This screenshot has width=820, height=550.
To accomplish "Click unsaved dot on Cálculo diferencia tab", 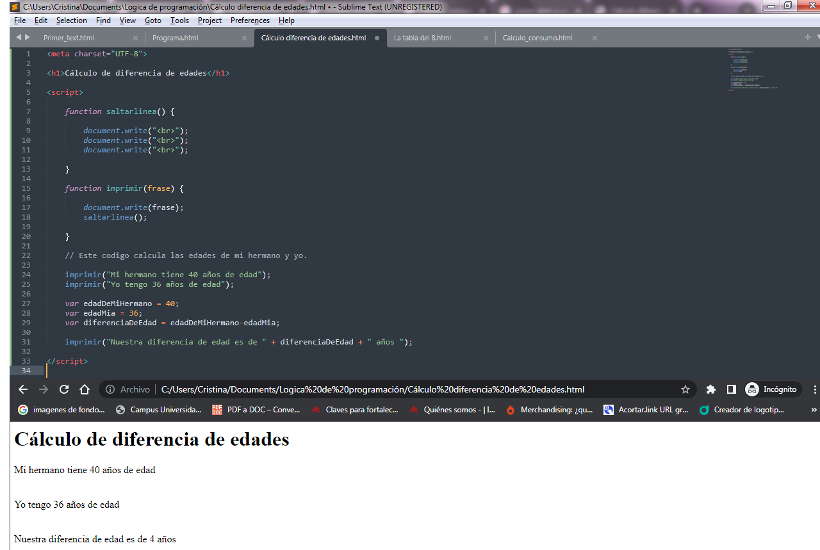I will tap(377, 38).
